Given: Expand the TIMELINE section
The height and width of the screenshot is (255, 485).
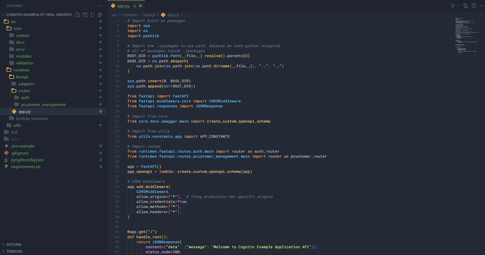Looking at the screenshot, I should tap(14, 251).
